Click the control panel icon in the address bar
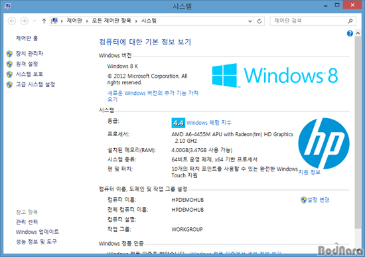 click(54, 21)
